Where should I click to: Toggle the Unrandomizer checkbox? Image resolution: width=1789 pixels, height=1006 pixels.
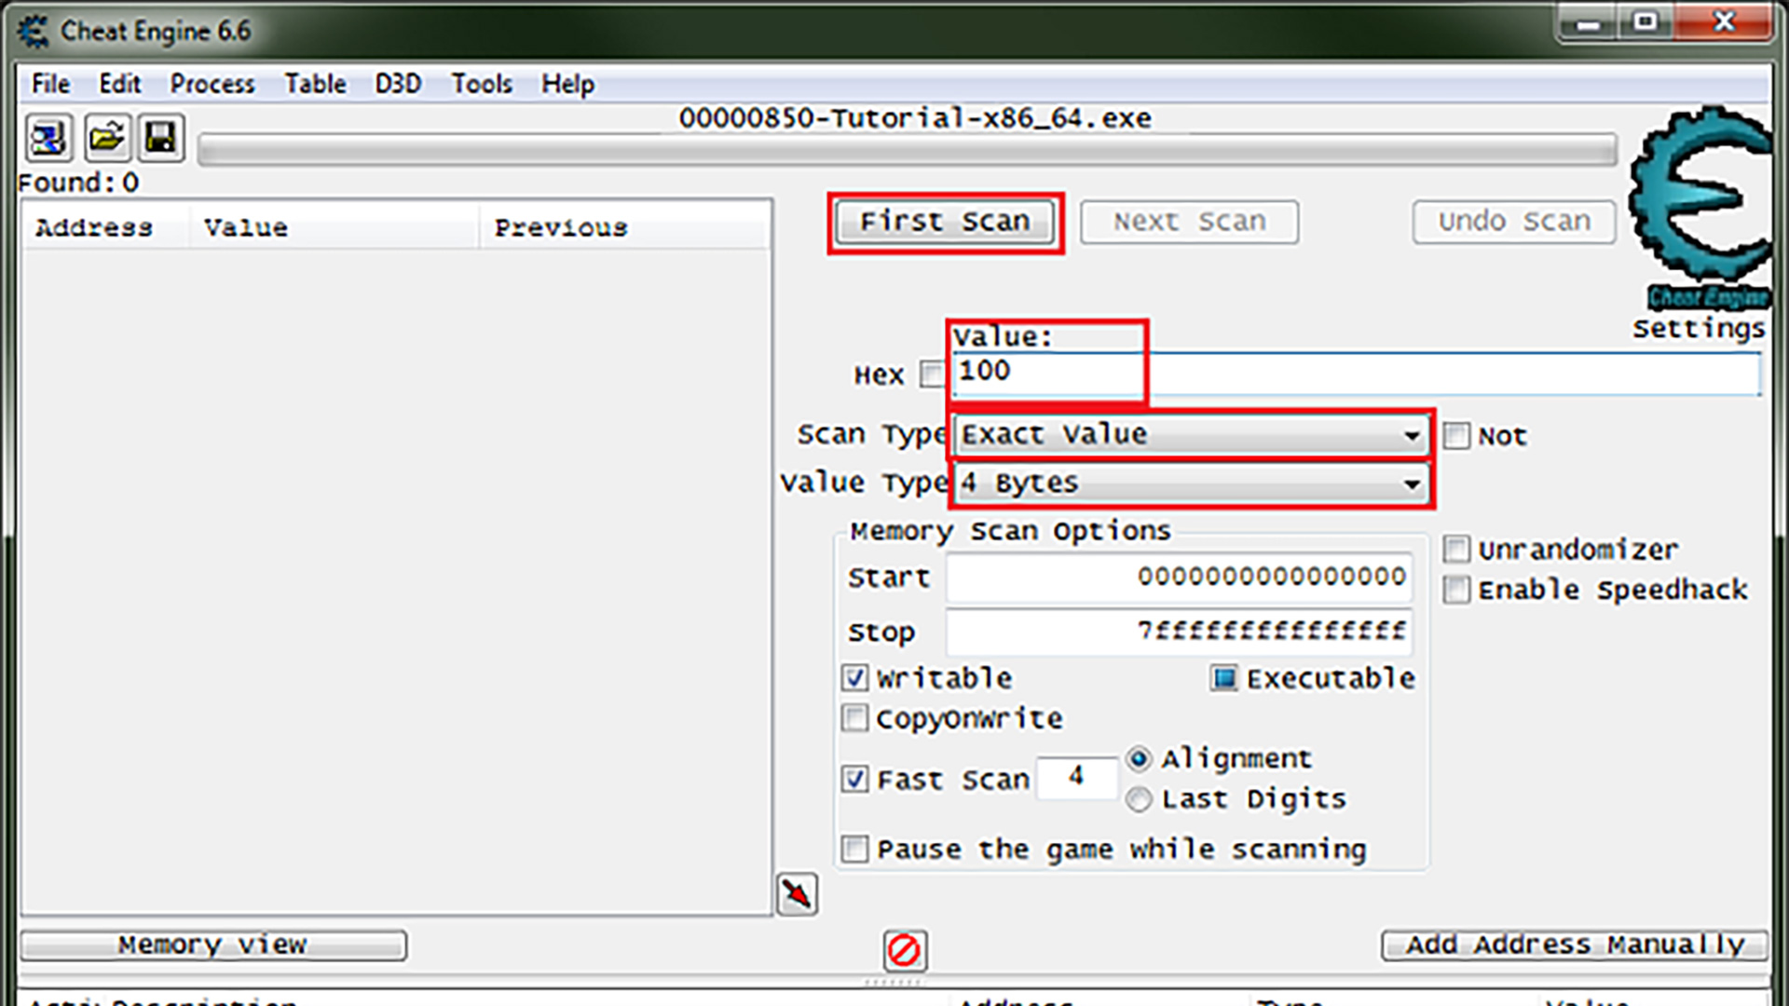pyautogui.click(x=1456, y=550)
